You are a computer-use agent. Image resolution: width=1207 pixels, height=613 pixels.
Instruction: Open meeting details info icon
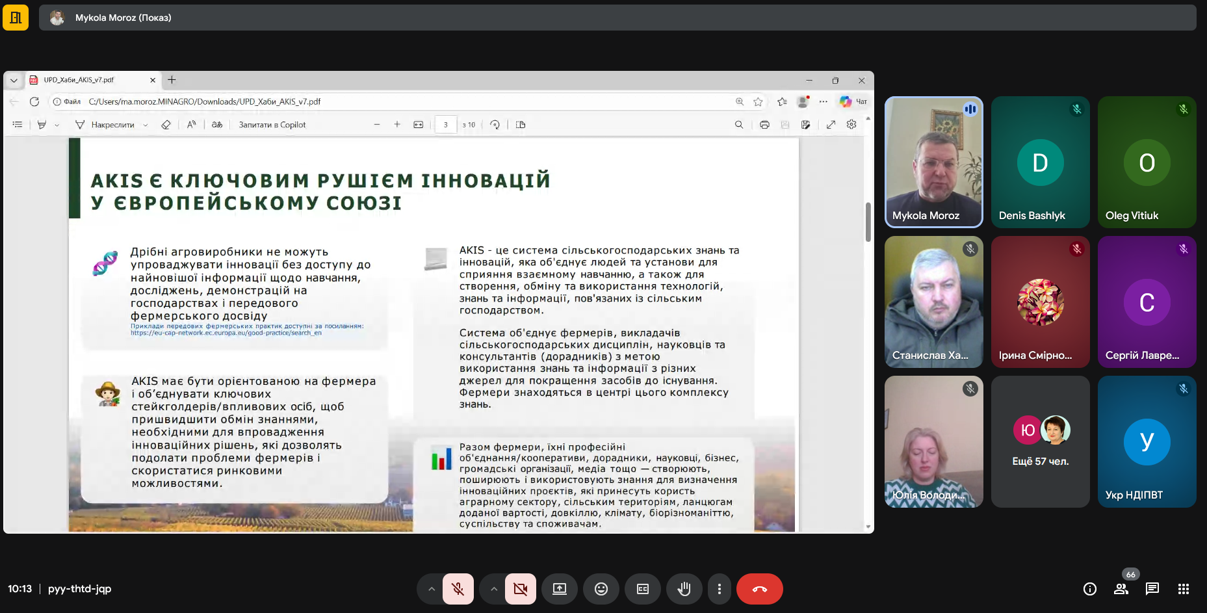[1090, 589]
